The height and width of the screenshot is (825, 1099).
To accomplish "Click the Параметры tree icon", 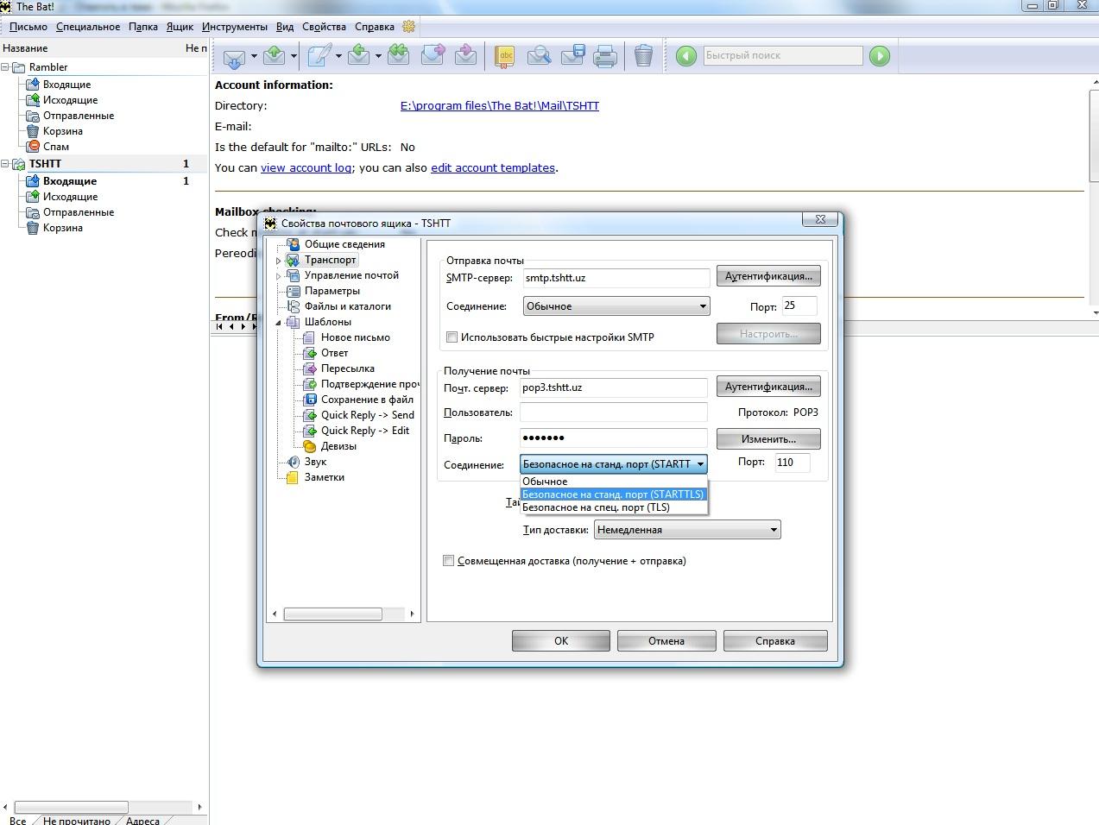I will click(294, 291).
